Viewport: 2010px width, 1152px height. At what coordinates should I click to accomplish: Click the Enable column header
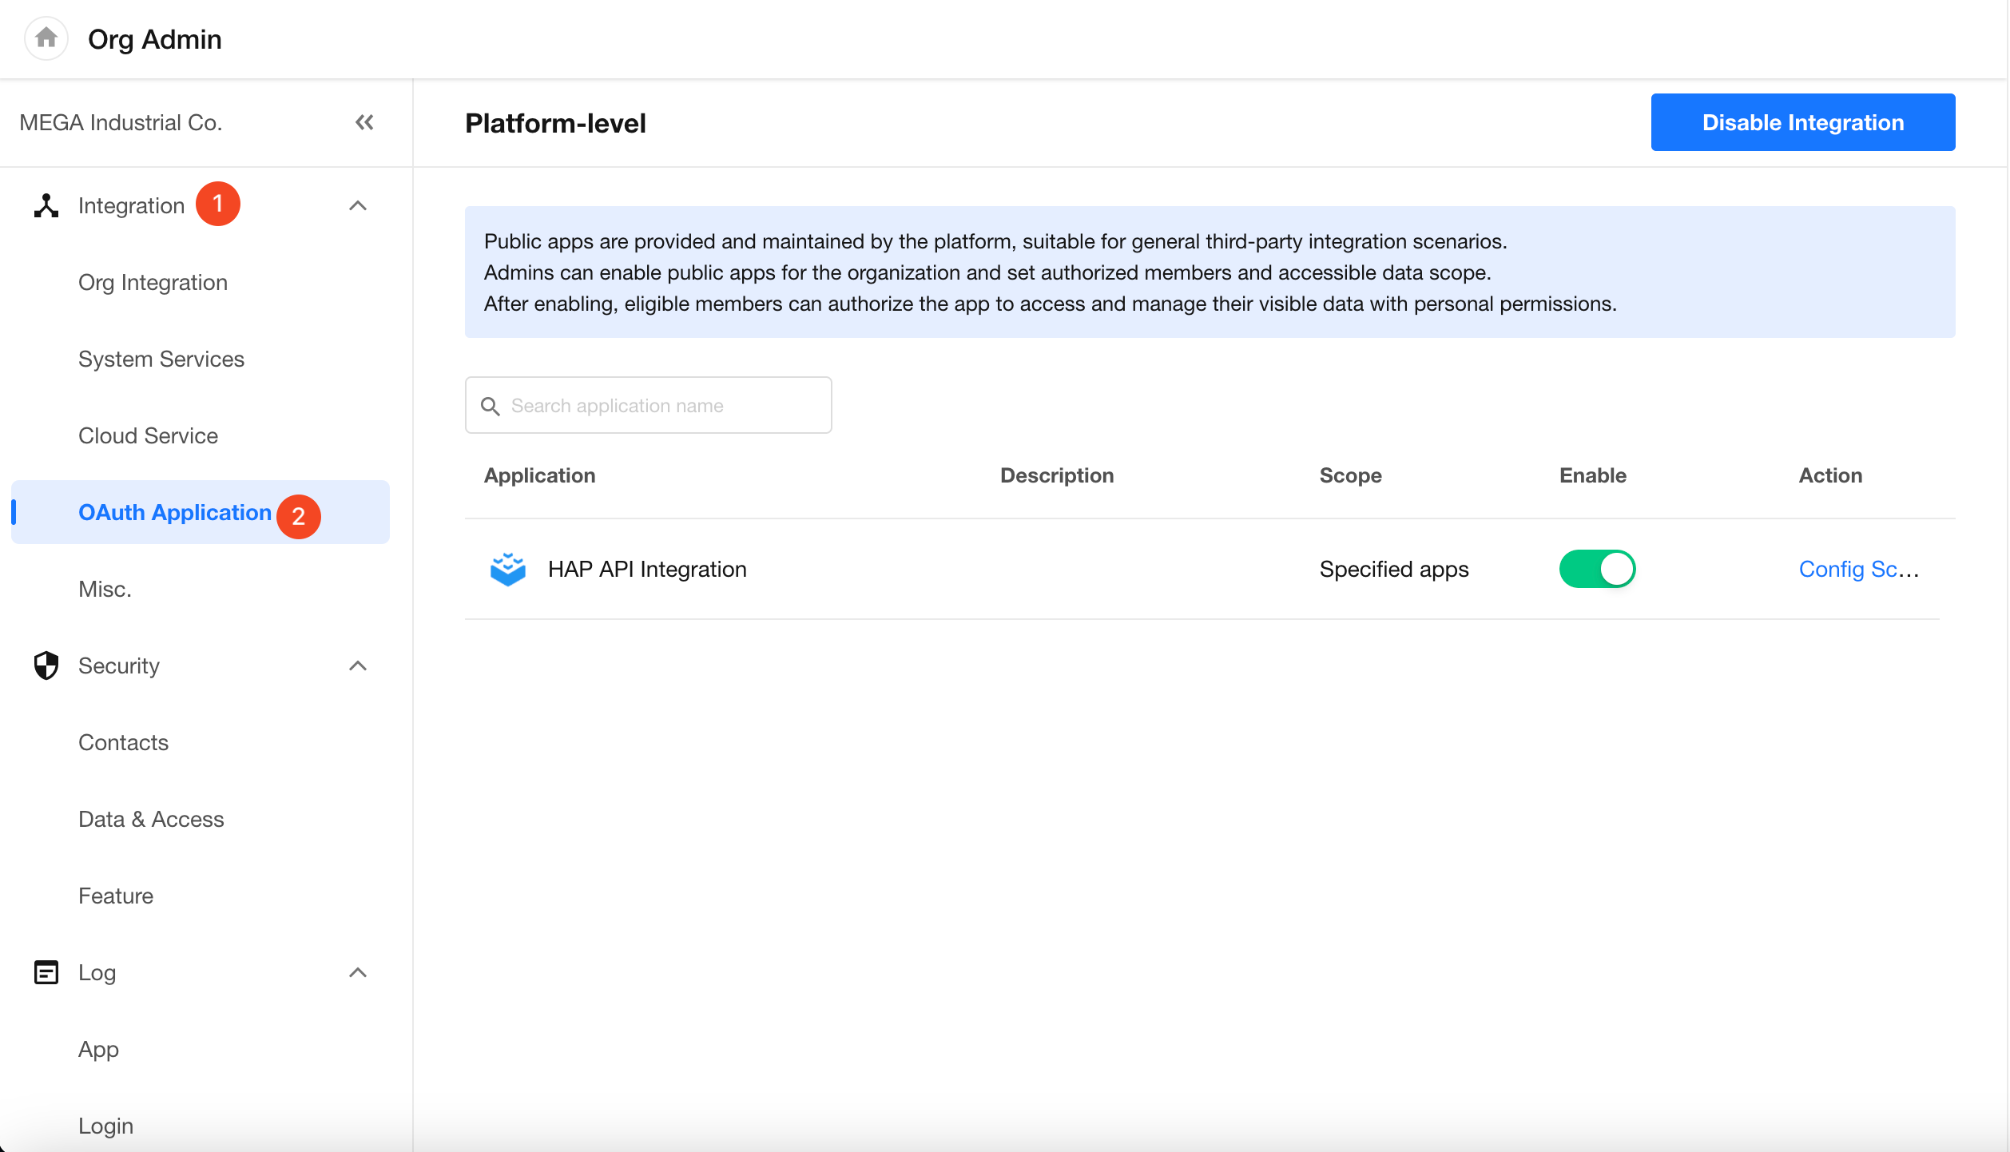pyautogui.click(x=1593, y=475)
